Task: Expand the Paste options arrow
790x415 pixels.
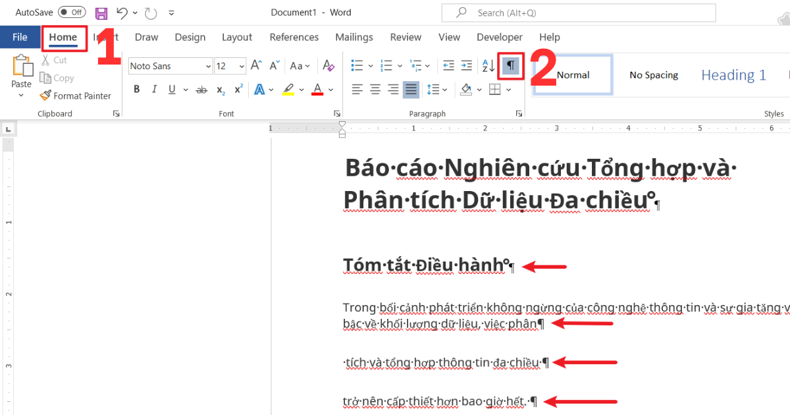Action: pyautogui.click(x=21, y=96)
